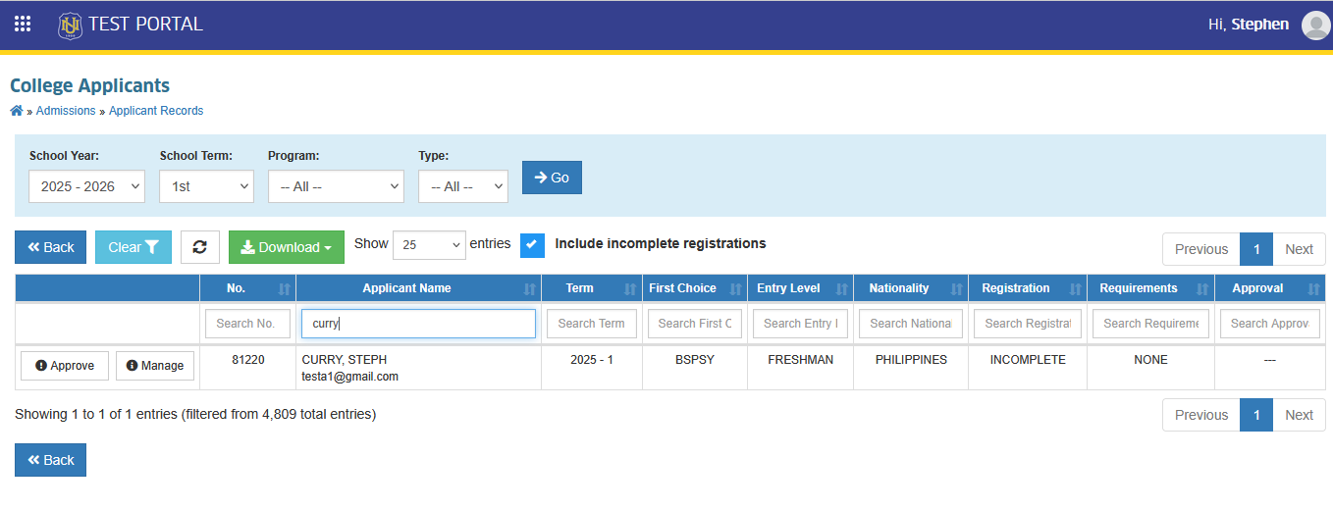Click email testa1@gmail.com text
This screenshot has height=510, width=1333.
click(349, 377)
